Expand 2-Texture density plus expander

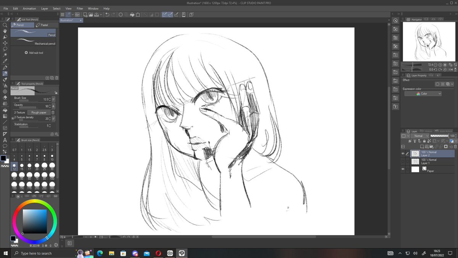pos(13,119)
